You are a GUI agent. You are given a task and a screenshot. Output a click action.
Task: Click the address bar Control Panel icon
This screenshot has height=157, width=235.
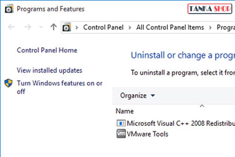click(x=67, y=27)
